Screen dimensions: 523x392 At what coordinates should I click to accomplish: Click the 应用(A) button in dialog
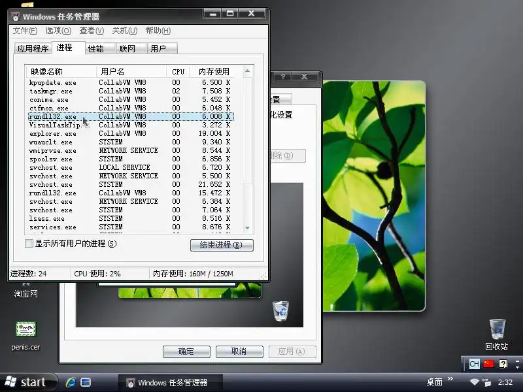[292, 351]
